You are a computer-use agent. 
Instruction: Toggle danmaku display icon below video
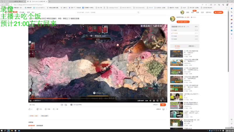point(62,105)
